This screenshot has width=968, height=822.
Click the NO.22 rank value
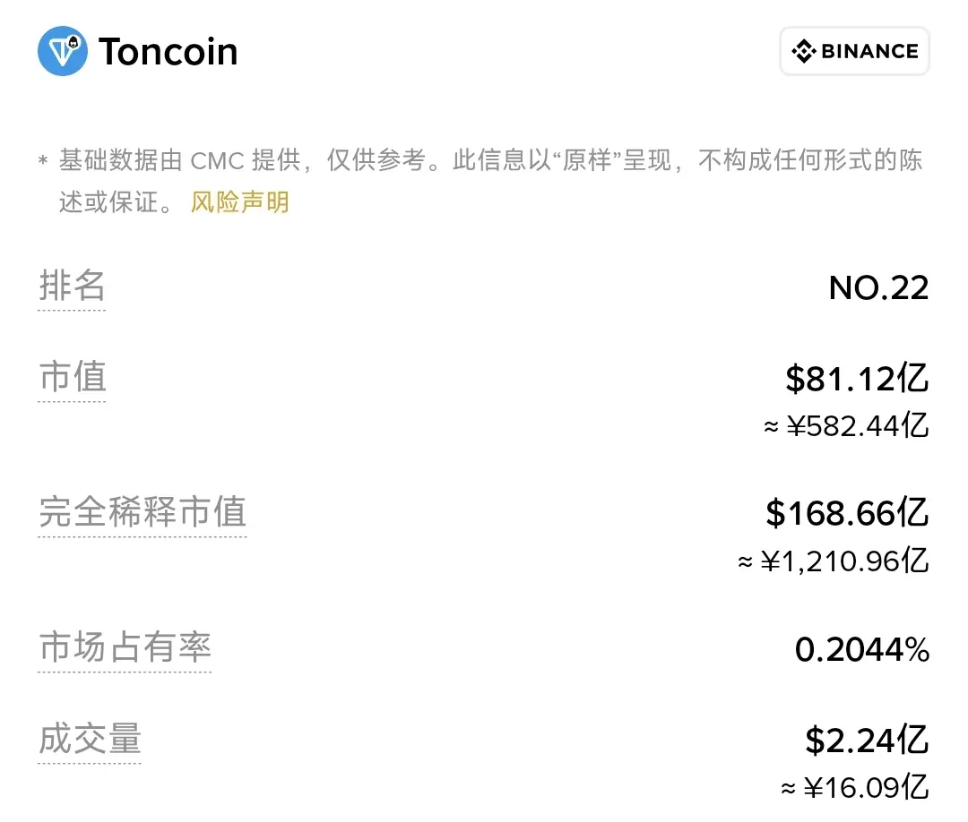[x=878, y=288]
